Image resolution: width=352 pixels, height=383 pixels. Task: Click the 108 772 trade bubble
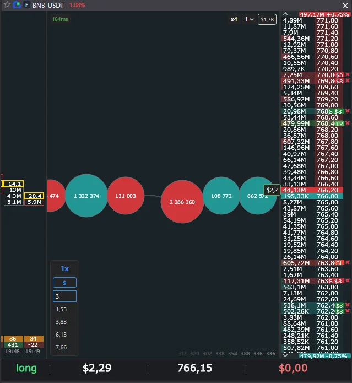[221, 196]
